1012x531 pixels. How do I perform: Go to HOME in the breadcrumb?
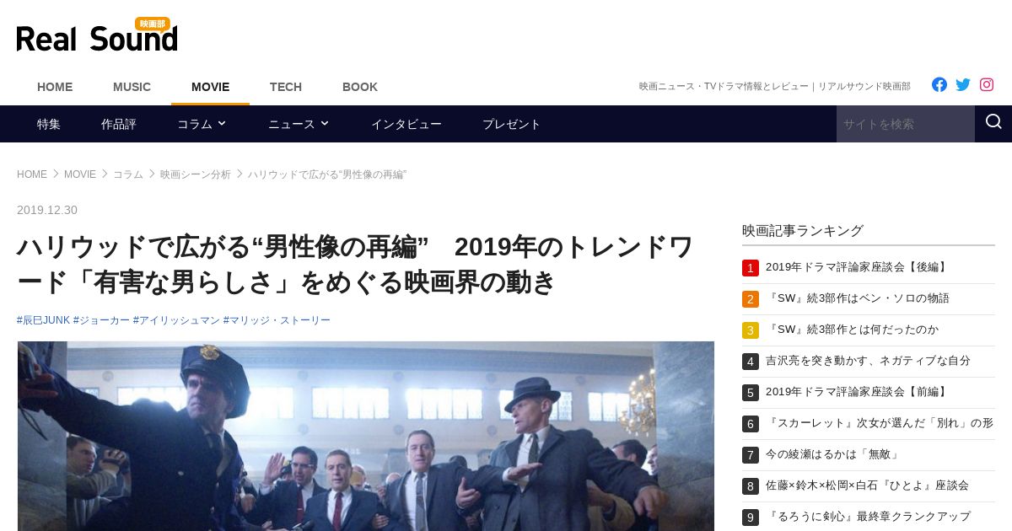tap(32, 174)
